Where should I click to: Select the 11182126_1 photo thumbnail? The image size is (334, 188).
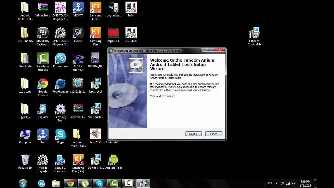[78, 86]
